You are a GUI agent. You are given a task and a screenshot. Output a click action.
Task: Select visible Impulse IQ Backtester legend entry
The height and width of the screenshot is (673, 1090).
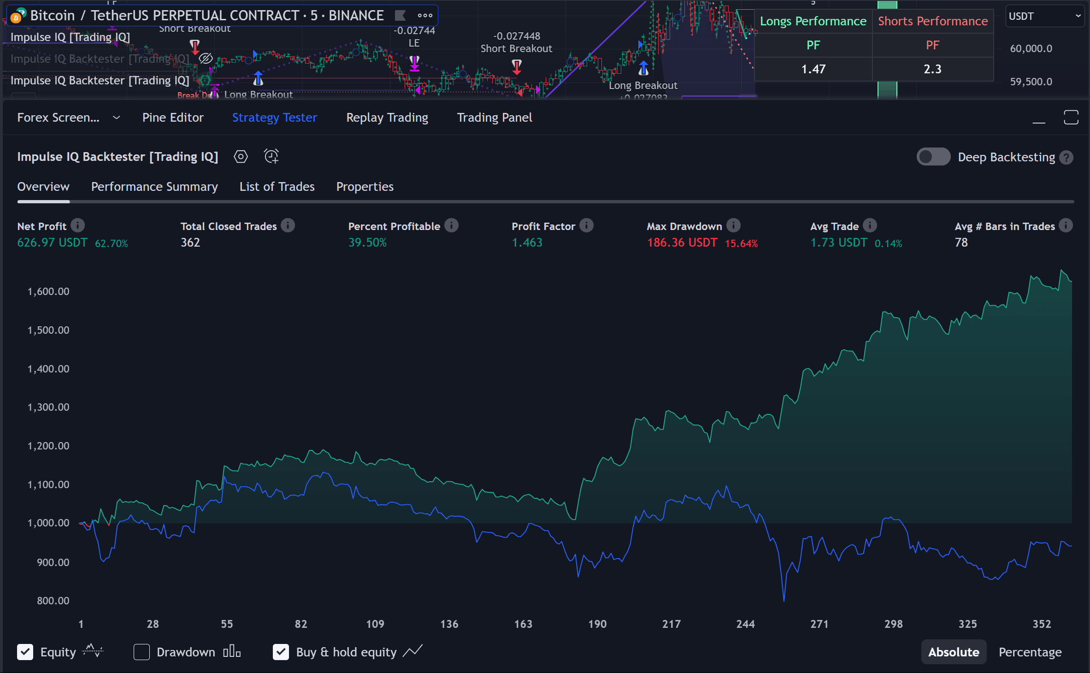[x=100, y=81]
